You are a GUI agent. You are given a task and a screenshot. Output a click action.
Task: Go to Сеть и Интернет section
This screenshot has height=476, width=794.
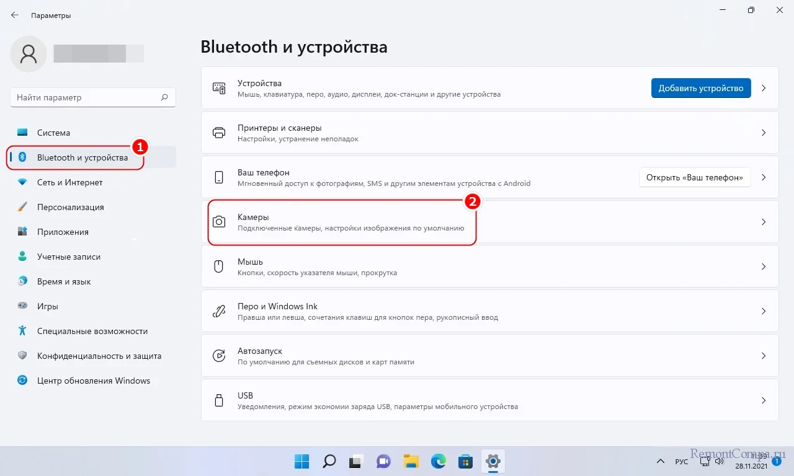[69, 182]
